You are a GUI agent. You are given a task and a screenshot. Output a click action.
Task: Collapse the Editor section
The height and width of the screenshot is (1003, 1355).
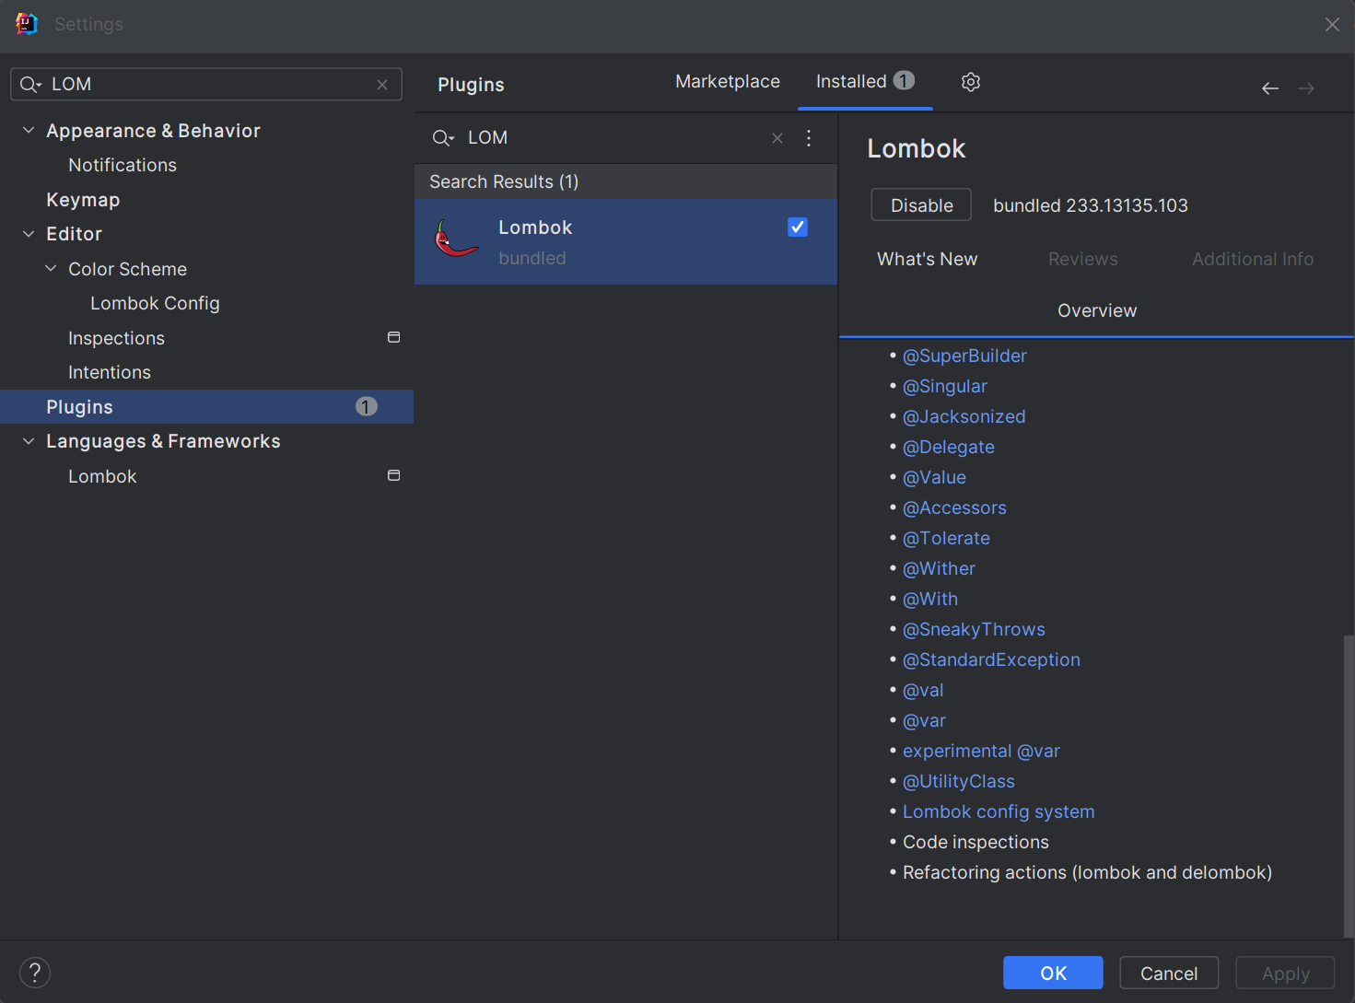coord(29,234)
